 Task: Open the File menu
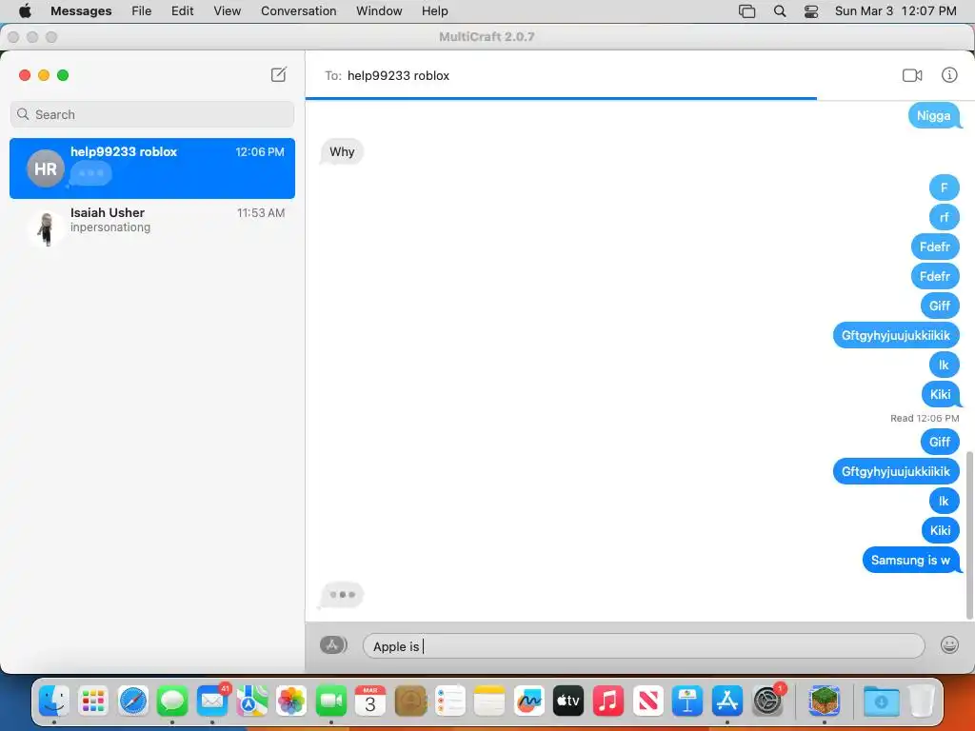pos(141,10)
